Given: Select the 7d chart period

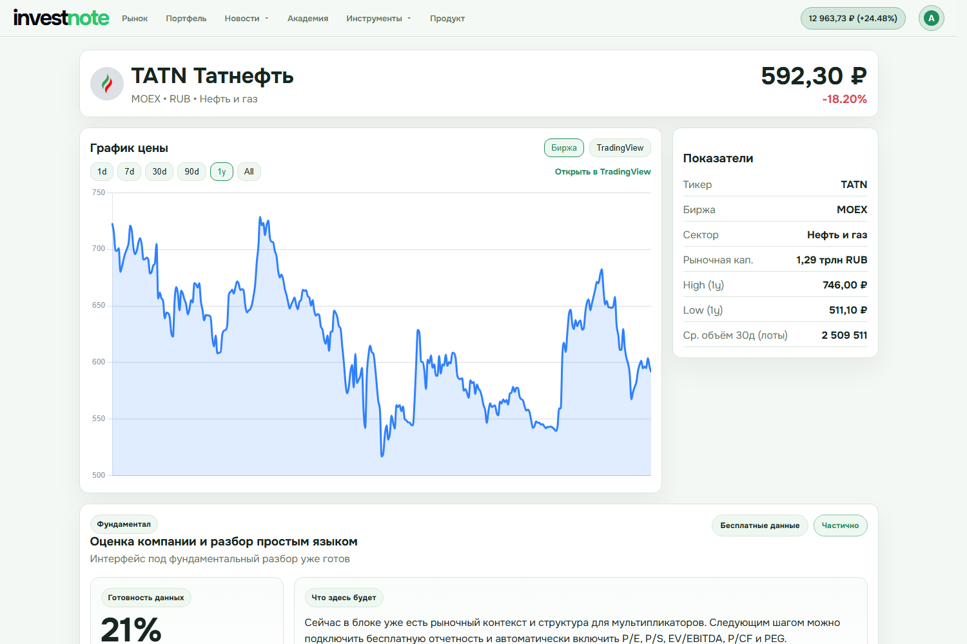Looking at the screenshot, I should pyautogui.click(x=130, y=172).
